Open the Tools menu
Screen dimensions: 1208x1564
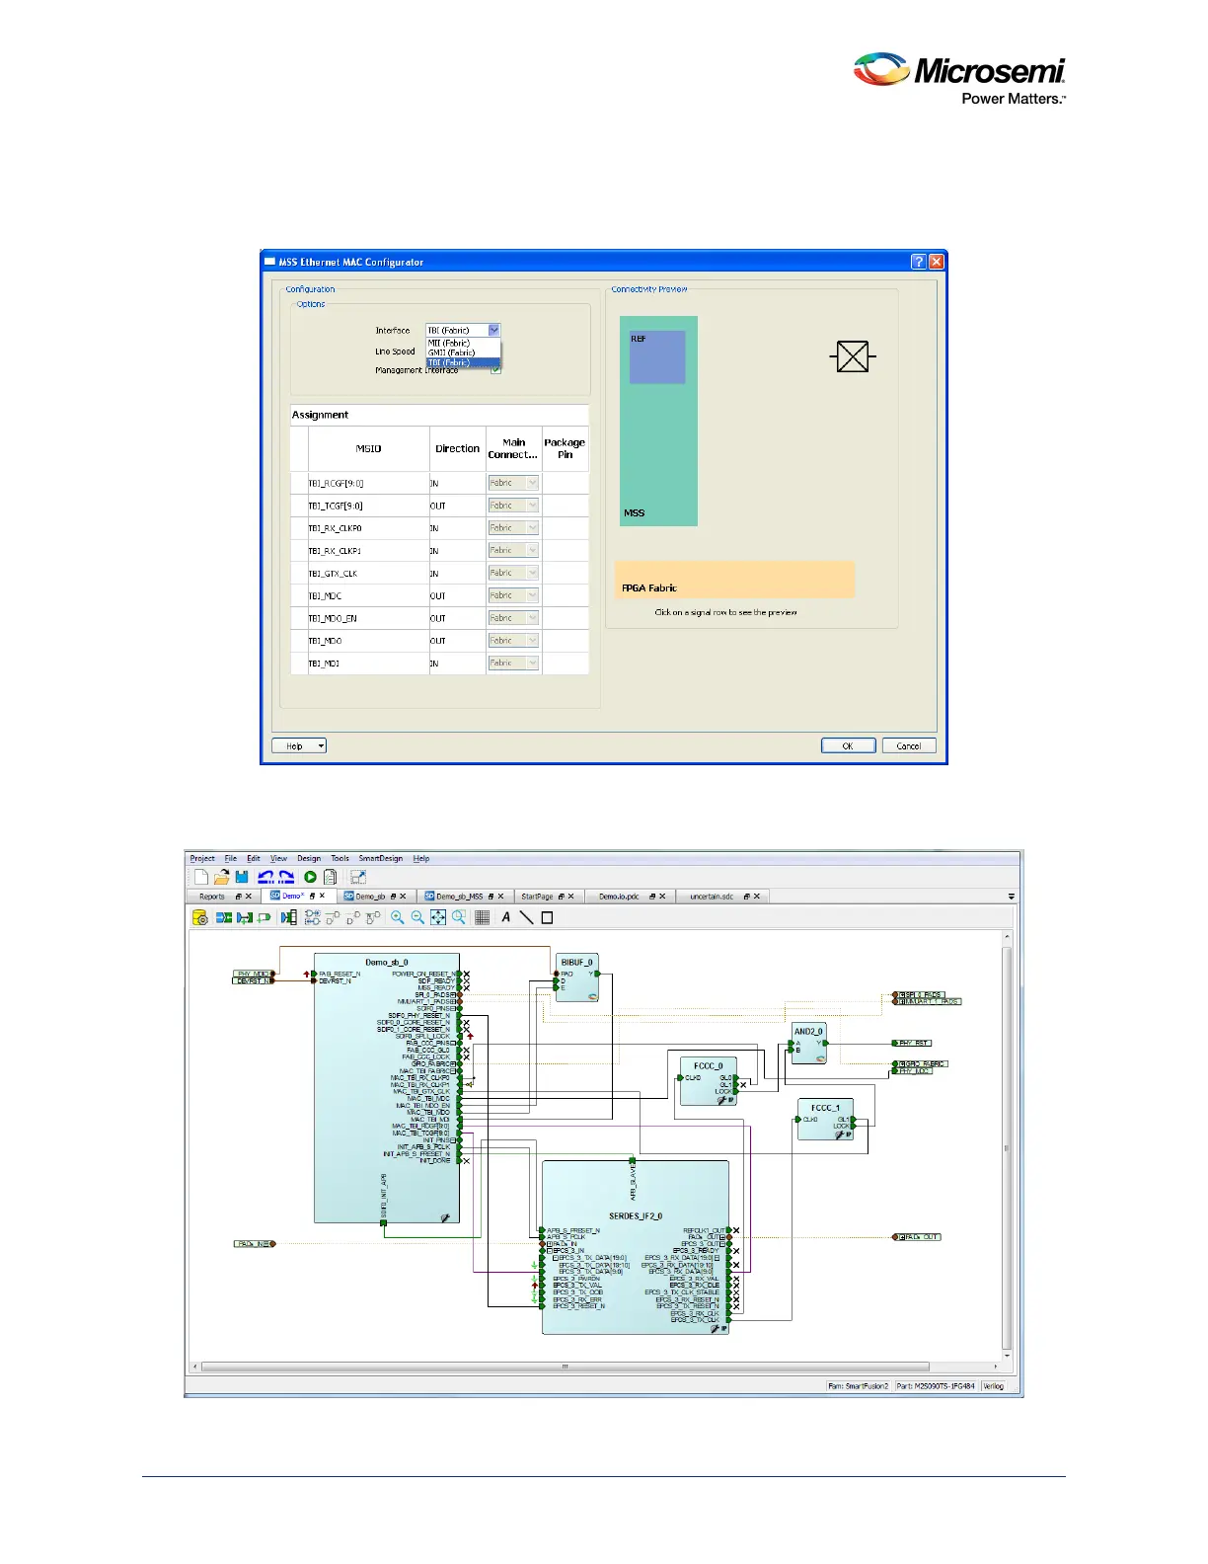[340, 858]
